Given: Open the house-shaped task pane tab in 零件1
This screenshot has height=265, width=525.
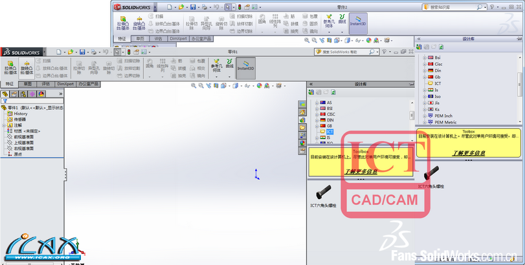Looking at the screenshot, I should coord(302,112).
